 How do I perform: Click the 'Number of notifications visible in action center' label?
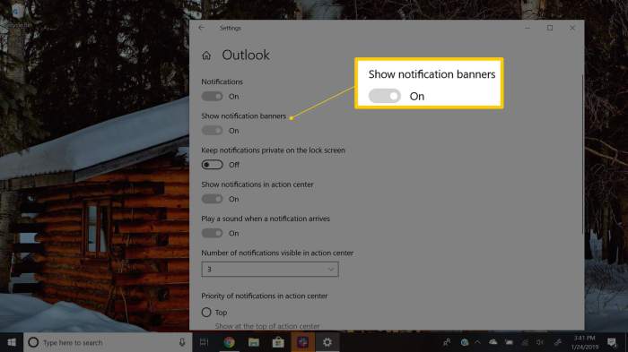tap(277, 253)
